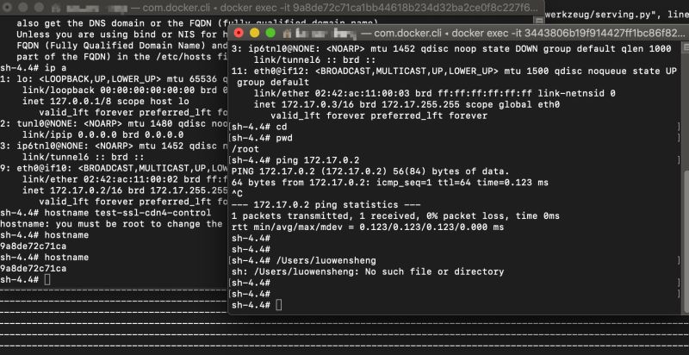Click 'hostname test-ssl-cdn4-control' command line

pyautogui.click(x=105, y=213)
